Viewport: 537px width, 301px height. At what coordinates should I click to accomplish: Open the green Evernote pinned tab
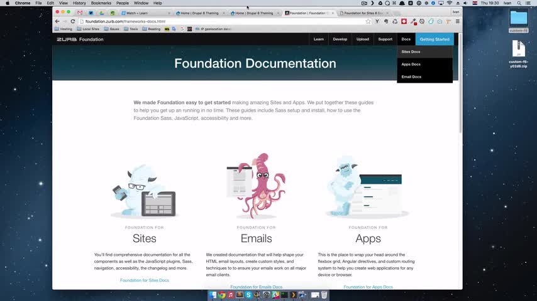(113, 13)
